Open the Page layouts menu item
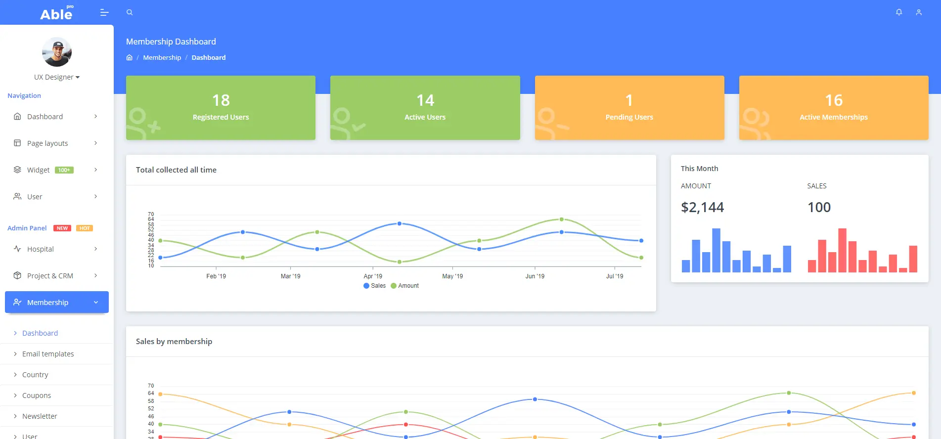 pyautogui.click(x=57, y=143)
